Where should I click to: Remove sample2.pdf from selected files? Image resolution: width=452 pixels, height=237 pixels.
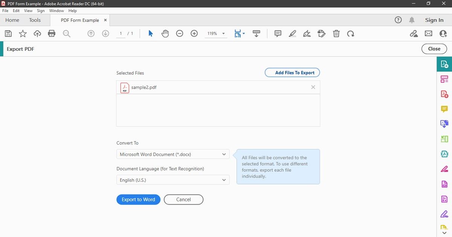click(313, 87)
